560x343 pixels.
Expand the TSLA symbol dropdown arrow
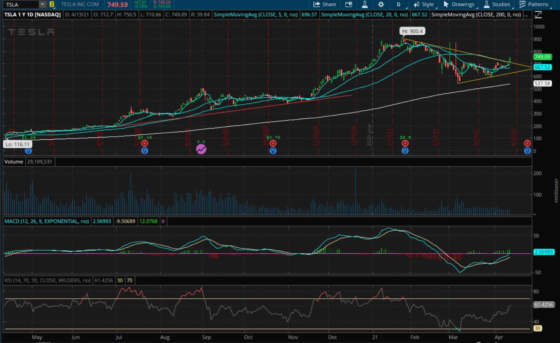point(42,4)
